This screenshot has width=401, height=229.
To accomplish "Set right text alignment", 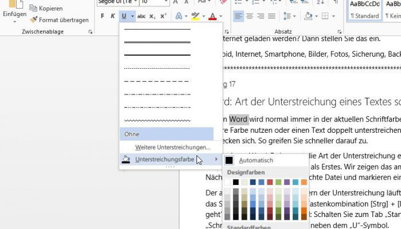I will click(261, 16).
